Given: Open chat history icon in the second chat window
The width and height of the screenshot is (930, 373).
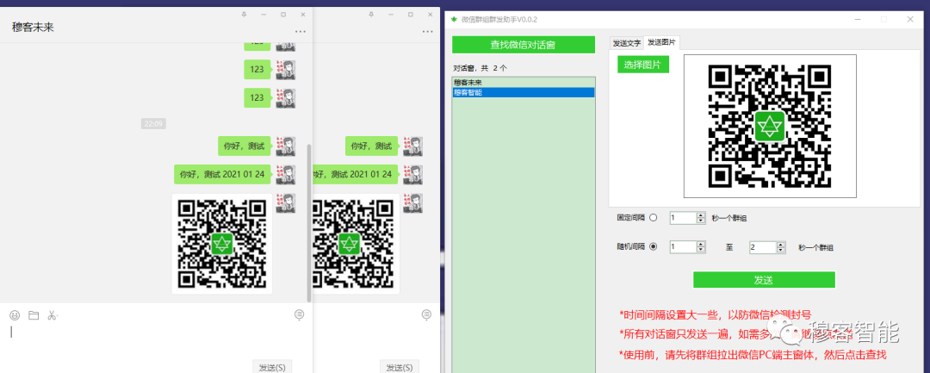Looking at the screenshot, I should [x=426, y=315].
